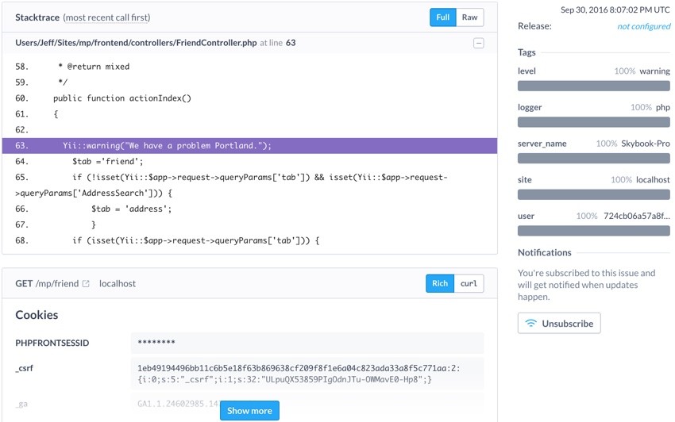Click the _ga cookie row label
This screenshot has height=422, width=675.
22,404
